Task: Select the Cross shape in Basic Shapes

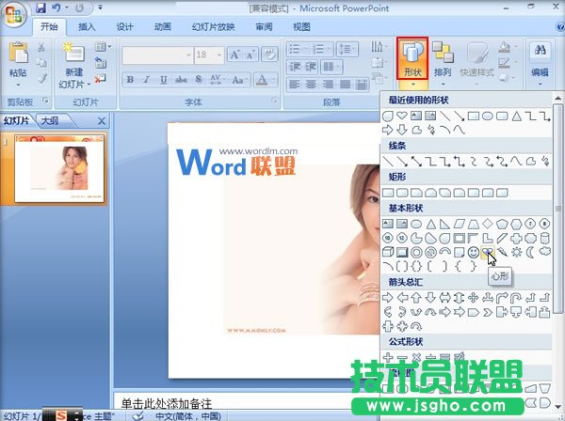Action: tap(516, 238)
